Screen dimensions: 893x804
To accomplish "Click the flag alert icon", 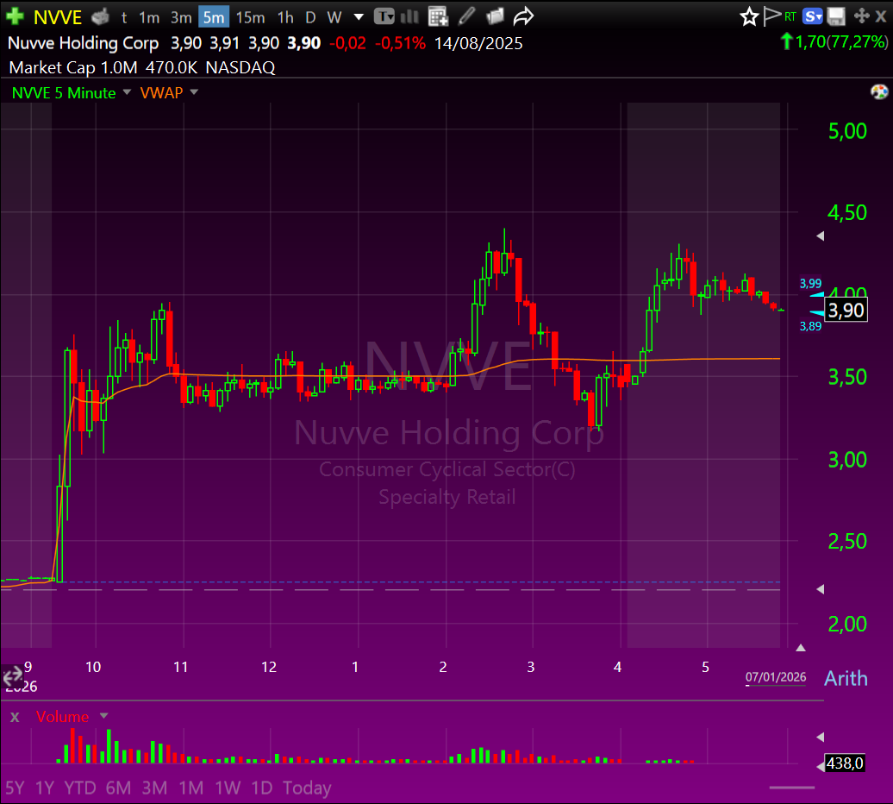I will [x=771, y=16].
